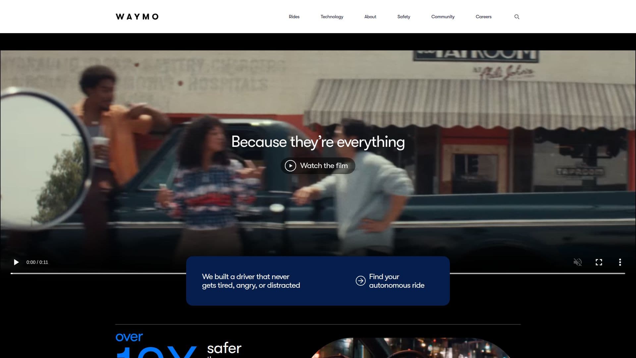
Task: Open the Rides menu
Action: coord(294,17)
